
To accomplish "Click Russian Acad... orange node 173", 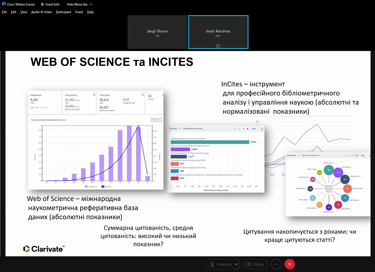I will click(x=347, y=189).
